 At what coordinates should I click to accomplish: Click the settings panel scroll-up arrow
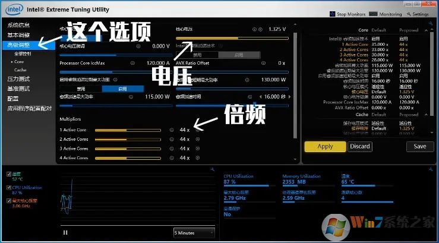(295, 24)
